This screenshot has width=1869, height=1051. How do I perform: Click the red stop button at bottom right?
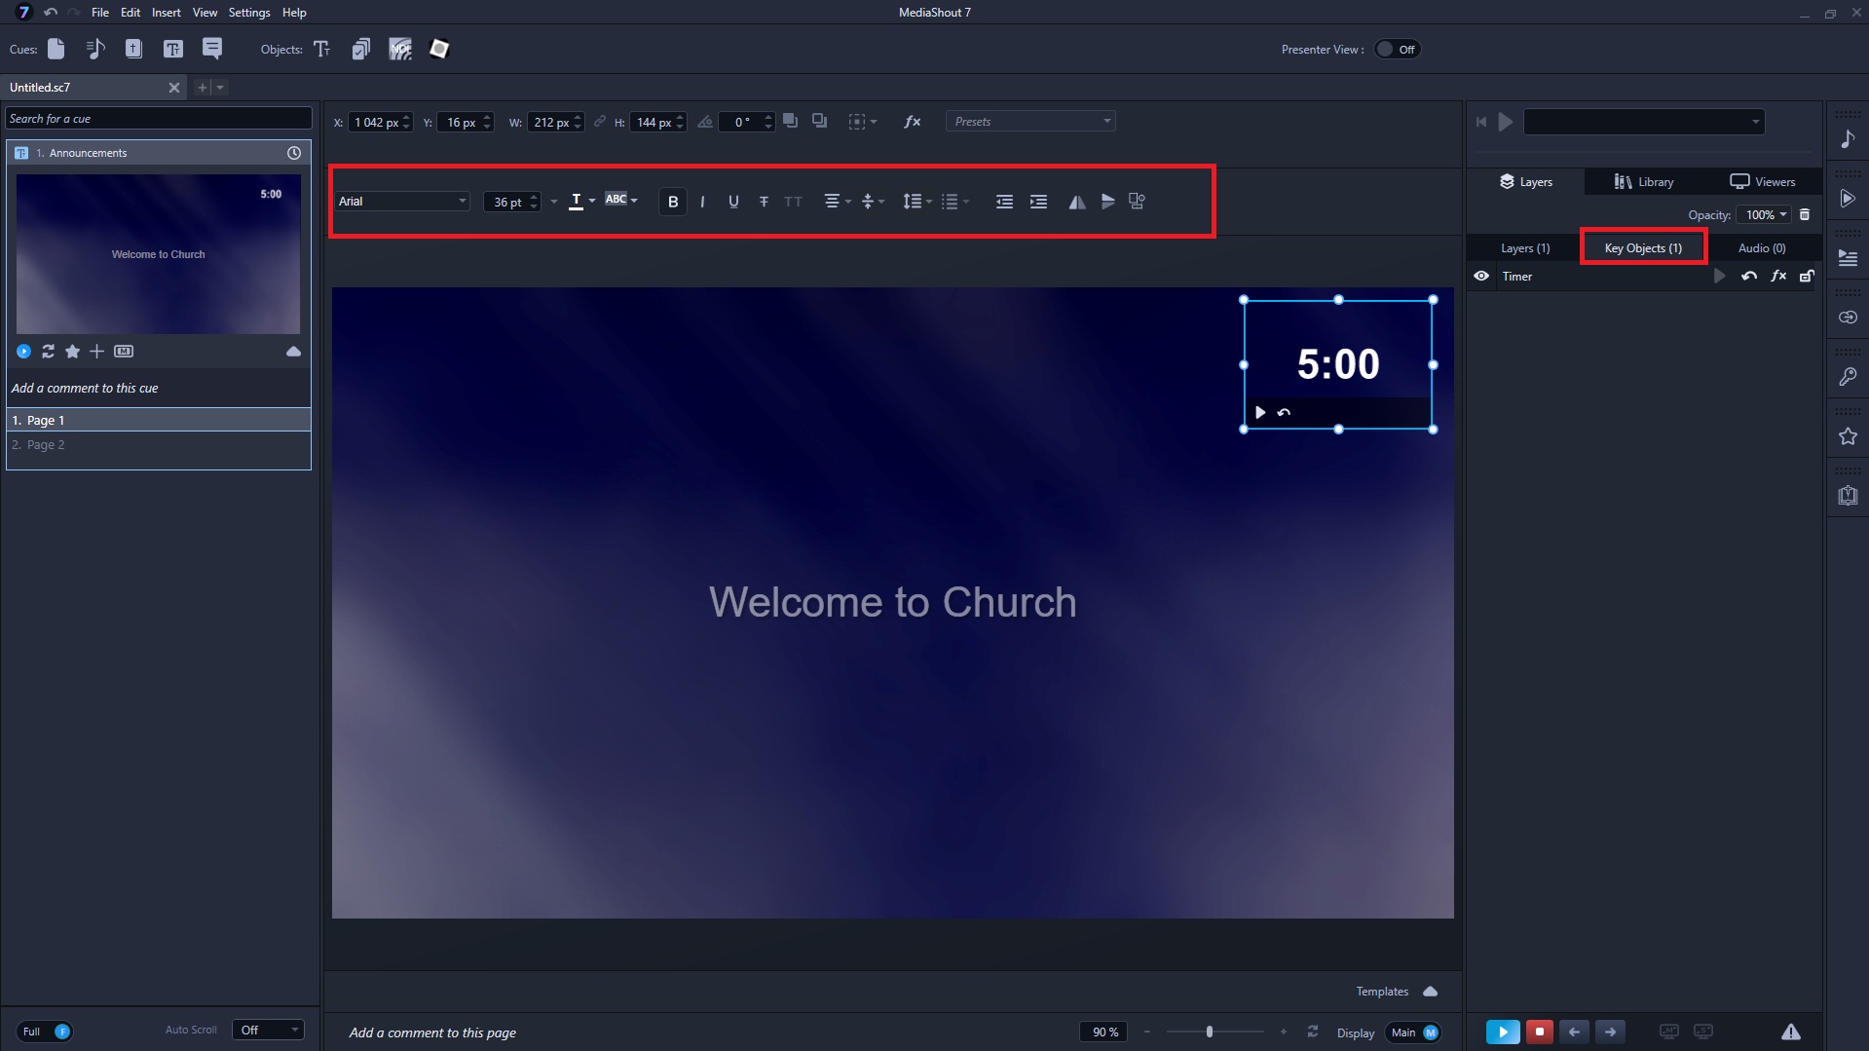coord(1539,1032)
